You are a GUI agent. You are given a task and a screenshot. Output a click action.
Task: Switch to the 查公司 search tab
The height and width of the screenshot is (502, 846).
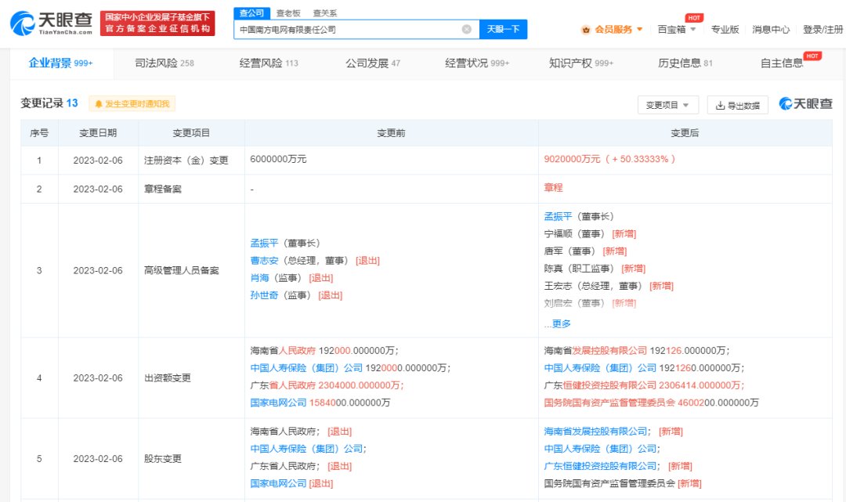[x=251, y=13]
